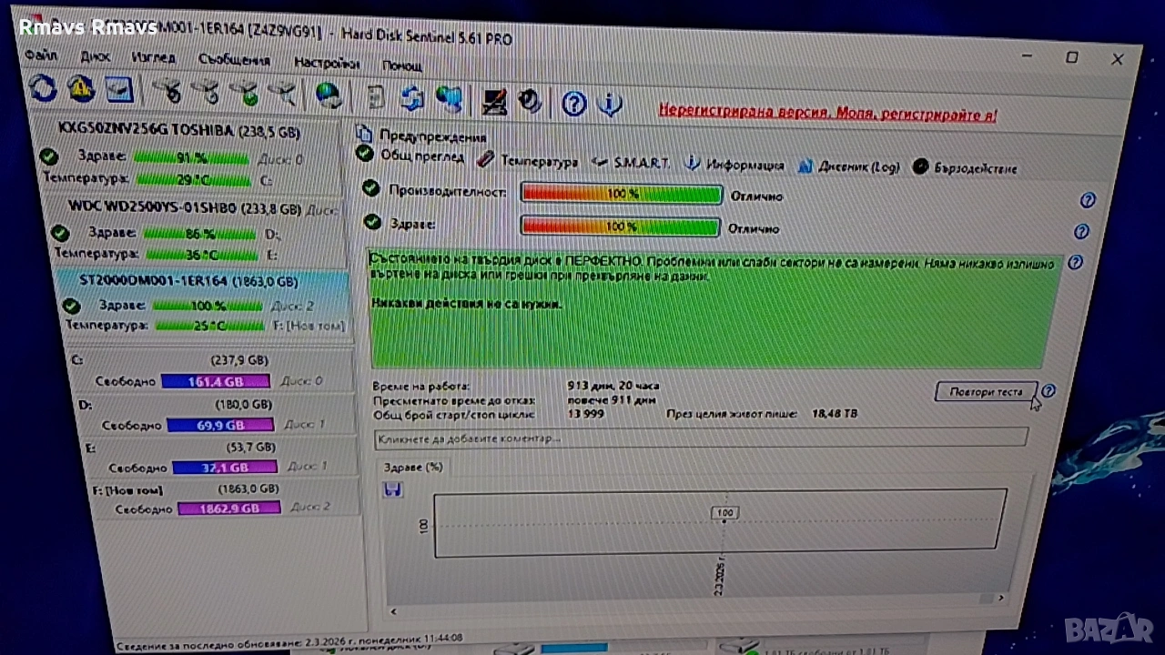Click the value '913 дни, 20 часа'
Screen dimensions: 1165x655
click(x=613, y=386)
